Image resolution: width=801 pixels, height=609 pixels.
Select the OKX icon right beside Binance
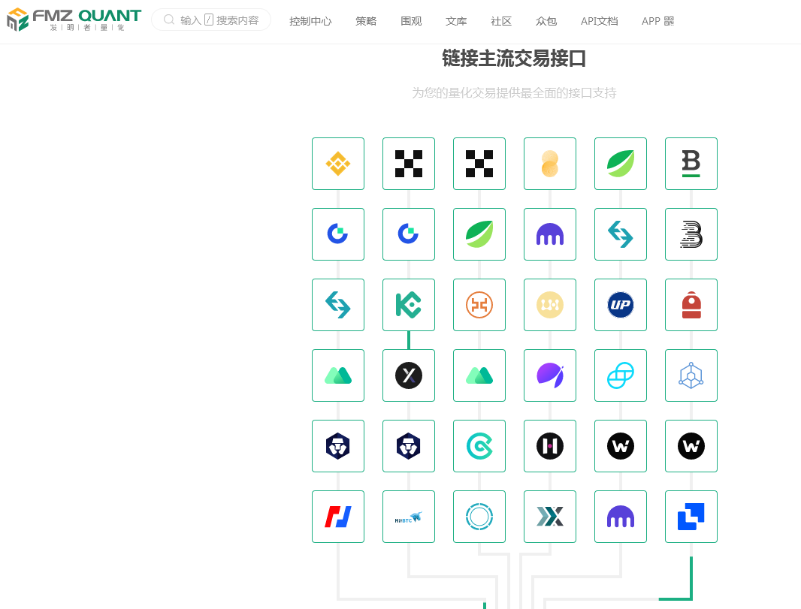pos(409,164)
